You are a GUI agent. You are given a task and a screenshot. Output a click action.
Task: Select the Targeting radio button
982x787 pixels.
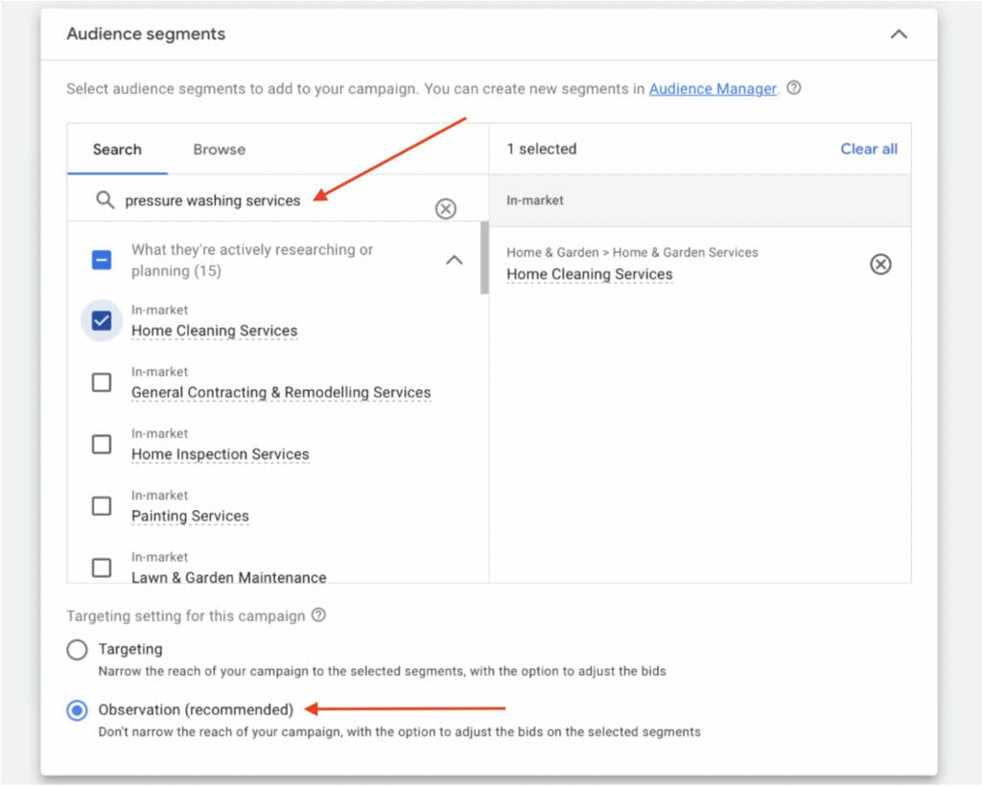pyautogui.click(x=77, y=649)
